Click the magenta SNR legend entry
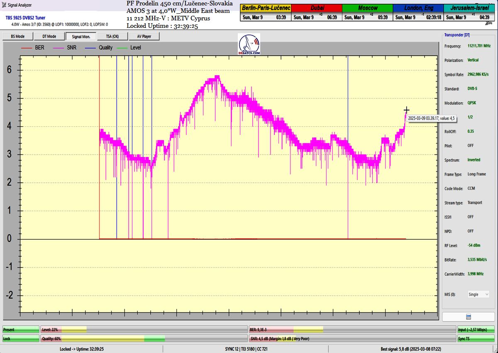 tap(66, 48)
